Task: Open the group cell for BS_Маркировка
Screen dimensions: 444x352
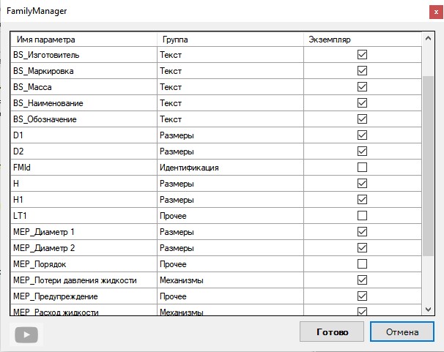Action: tap(230, 71)
